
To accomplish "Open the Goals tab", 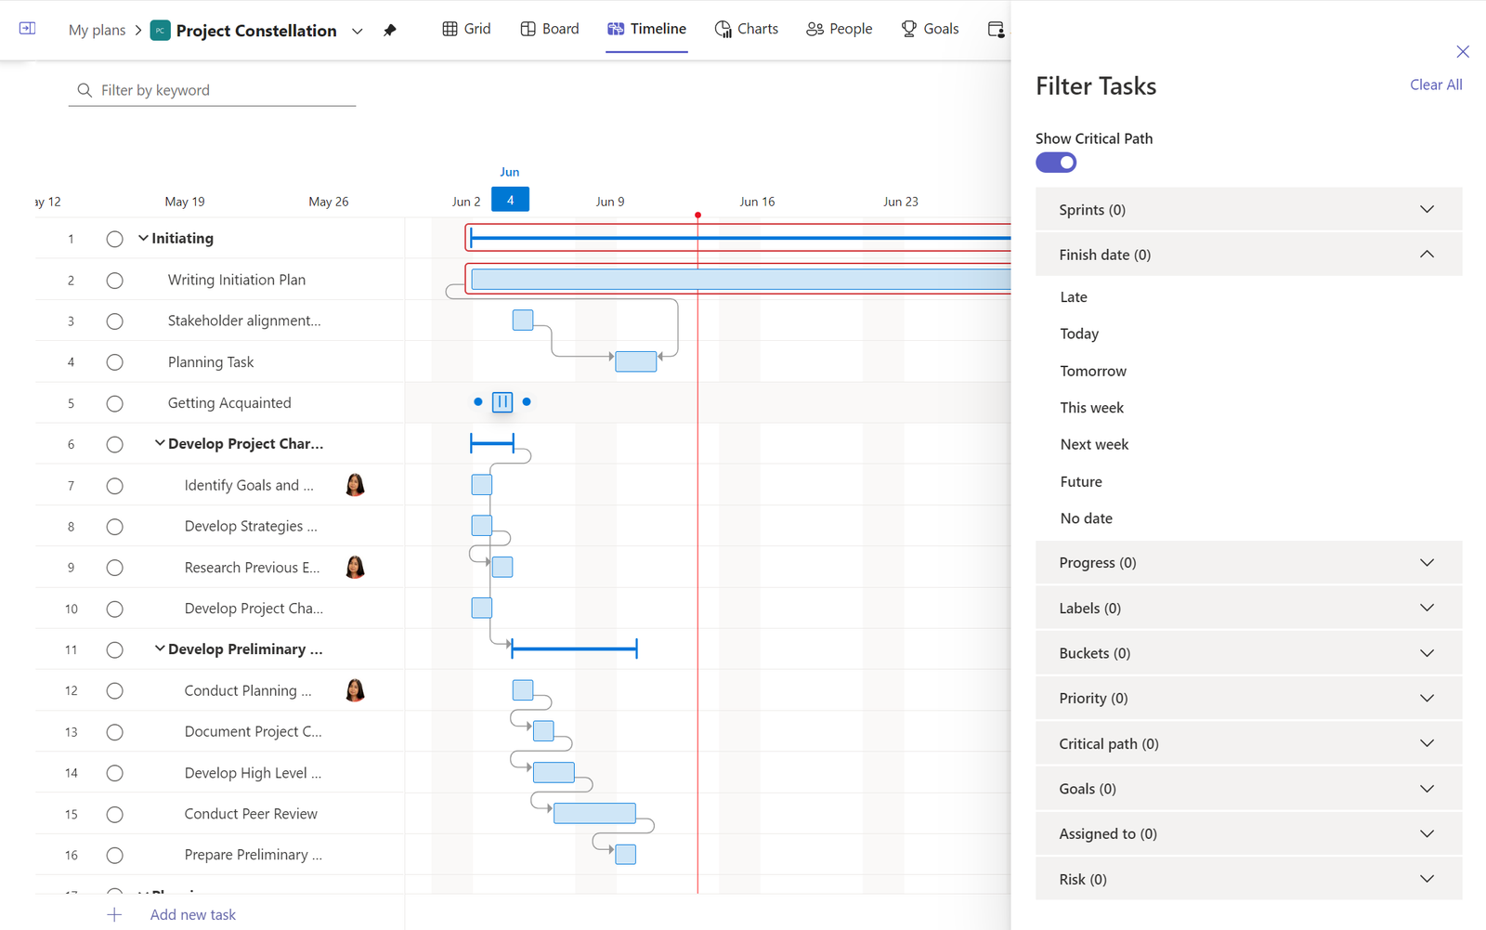I will coord(930,29).
